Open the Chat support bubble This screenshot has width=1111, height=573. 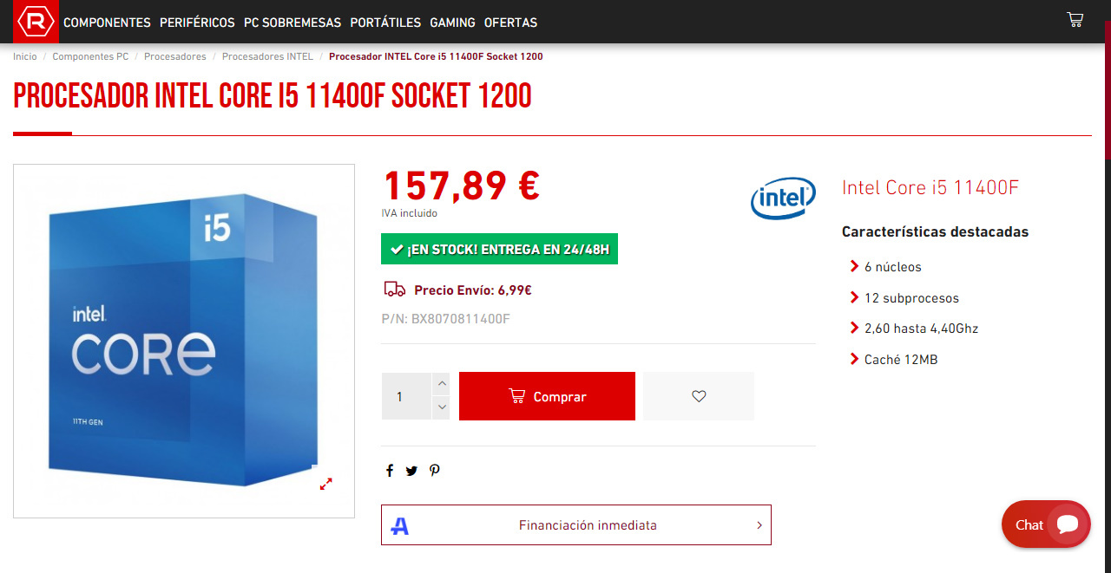(x=1045, y=524)
